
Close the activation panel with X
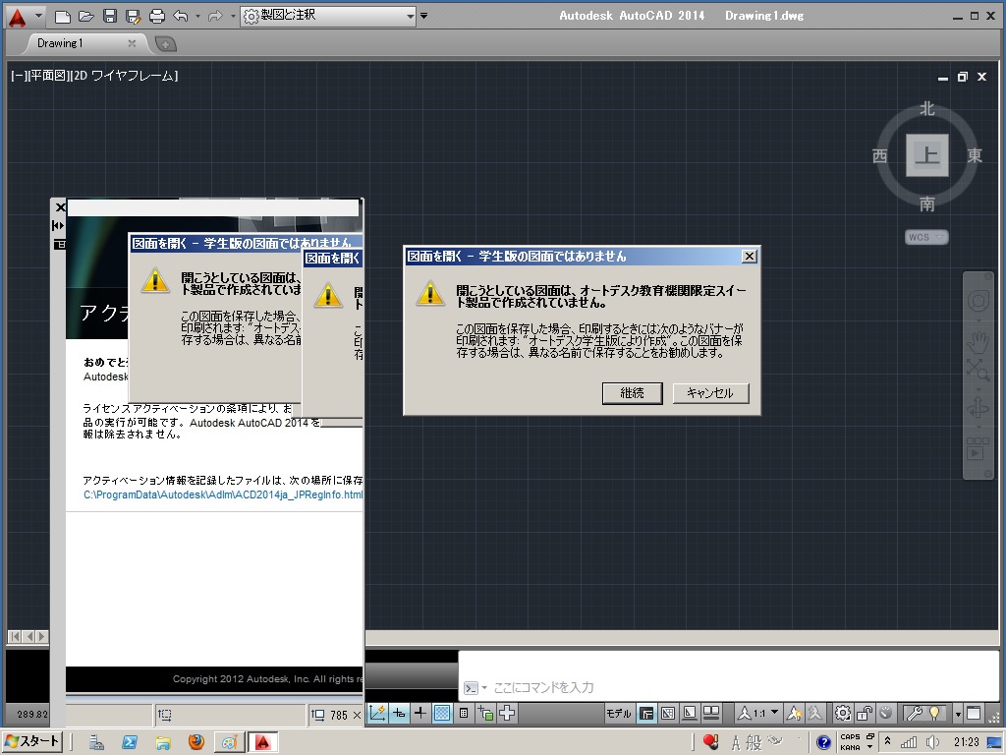(x=60, y=207)
